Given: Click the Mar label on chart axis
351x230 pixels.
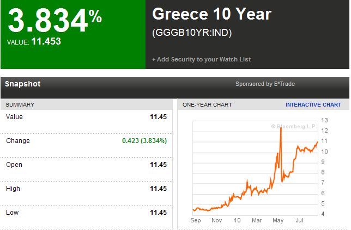Looking at the screenshot, I should 257,220.
